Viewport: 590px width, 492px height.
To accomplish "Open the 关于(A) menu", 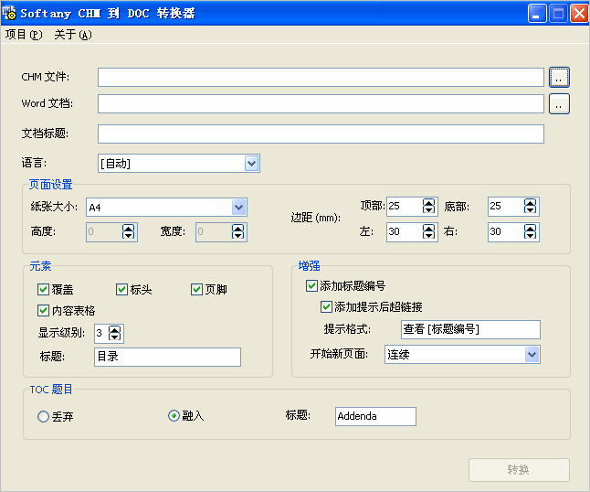I will tap(73, 35).
